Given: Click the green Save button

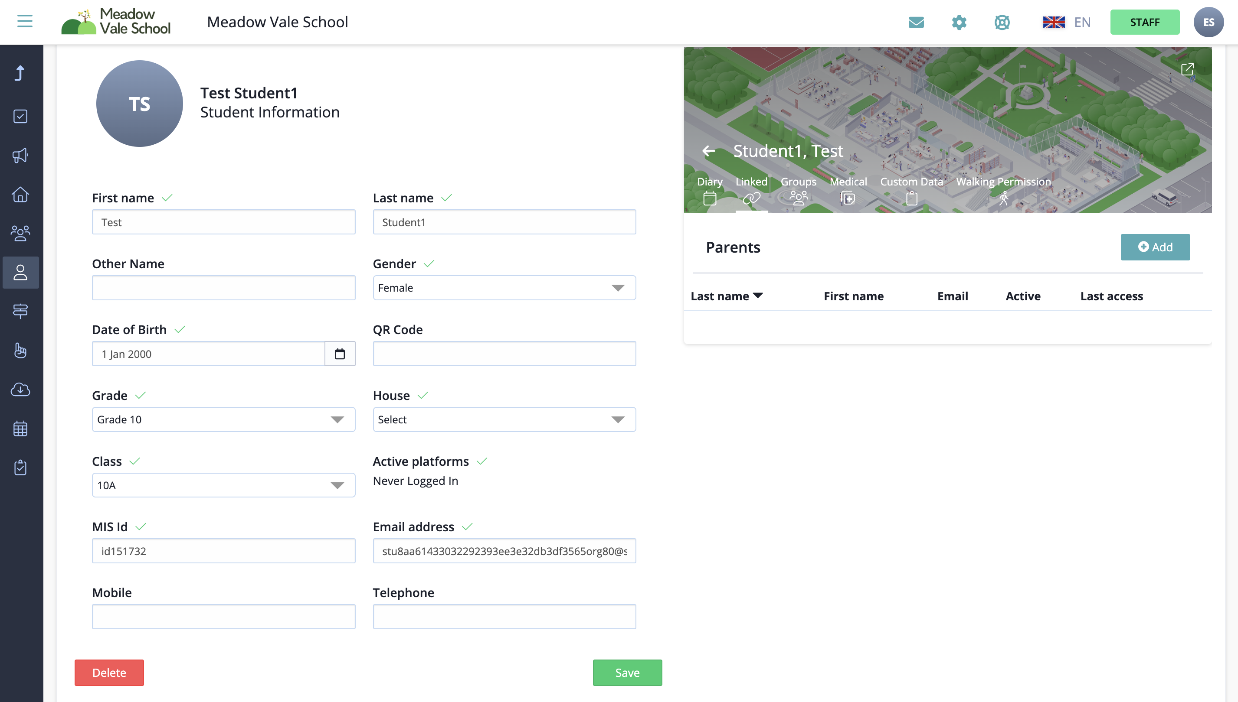Looking at the screenshot, I should pos(627,673).
